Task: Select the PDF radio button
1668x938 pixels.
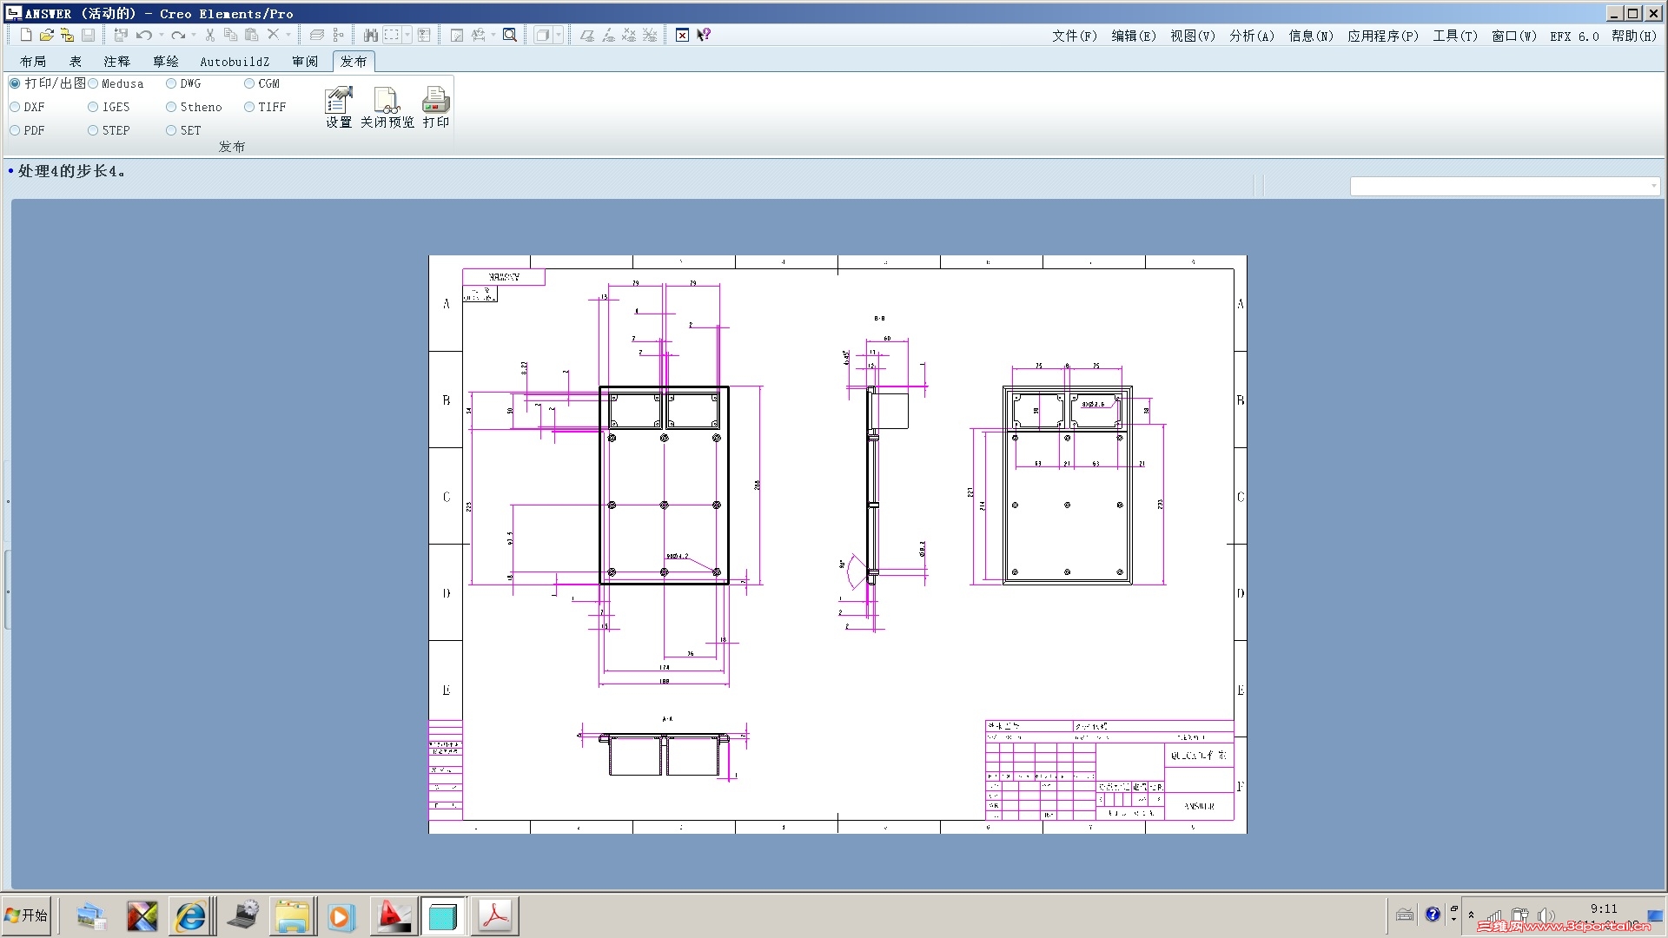Action: click(16, 130)
